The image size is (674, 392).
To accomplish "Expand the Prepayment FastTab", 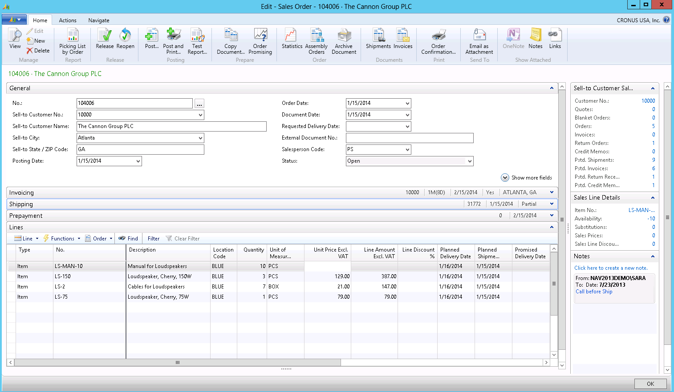I will click(552, 216).
